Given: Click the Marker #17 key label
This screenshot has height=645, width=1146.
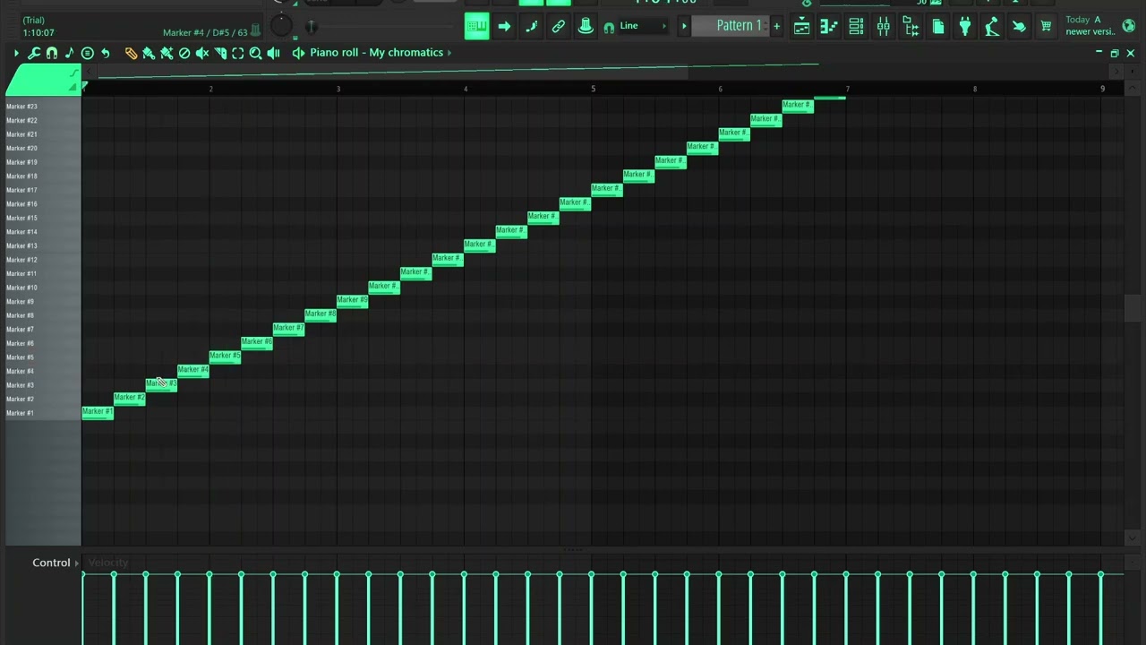Looking at the screenshot, I should pos(21,190).
